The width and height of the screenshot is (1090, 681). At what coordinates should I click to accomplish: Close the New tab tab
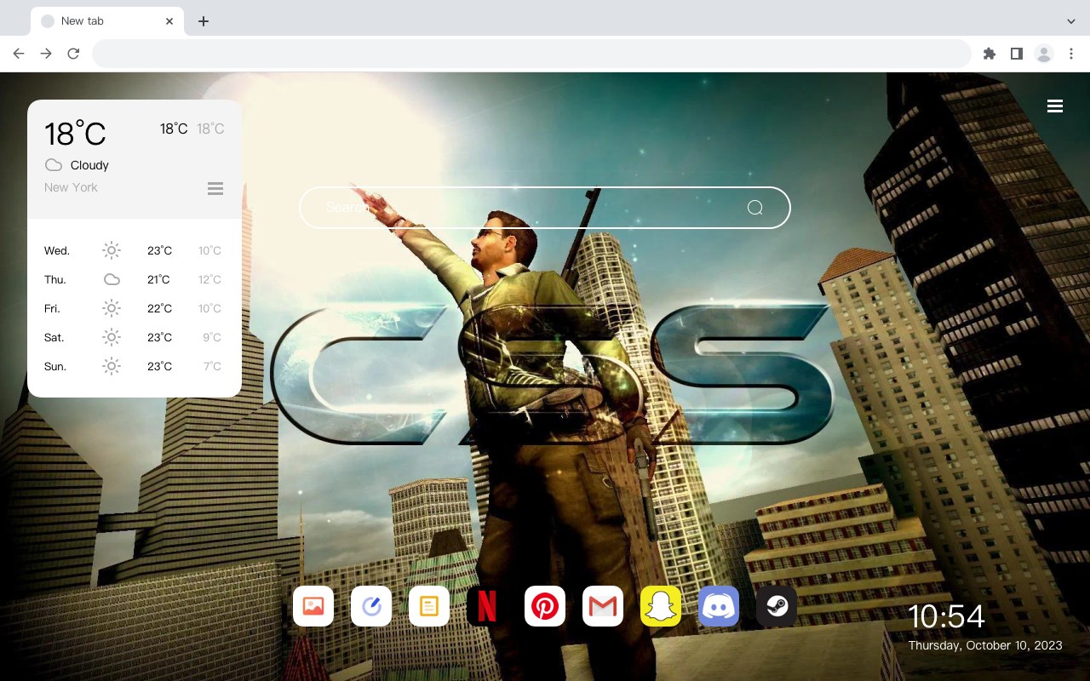(169, 21)
